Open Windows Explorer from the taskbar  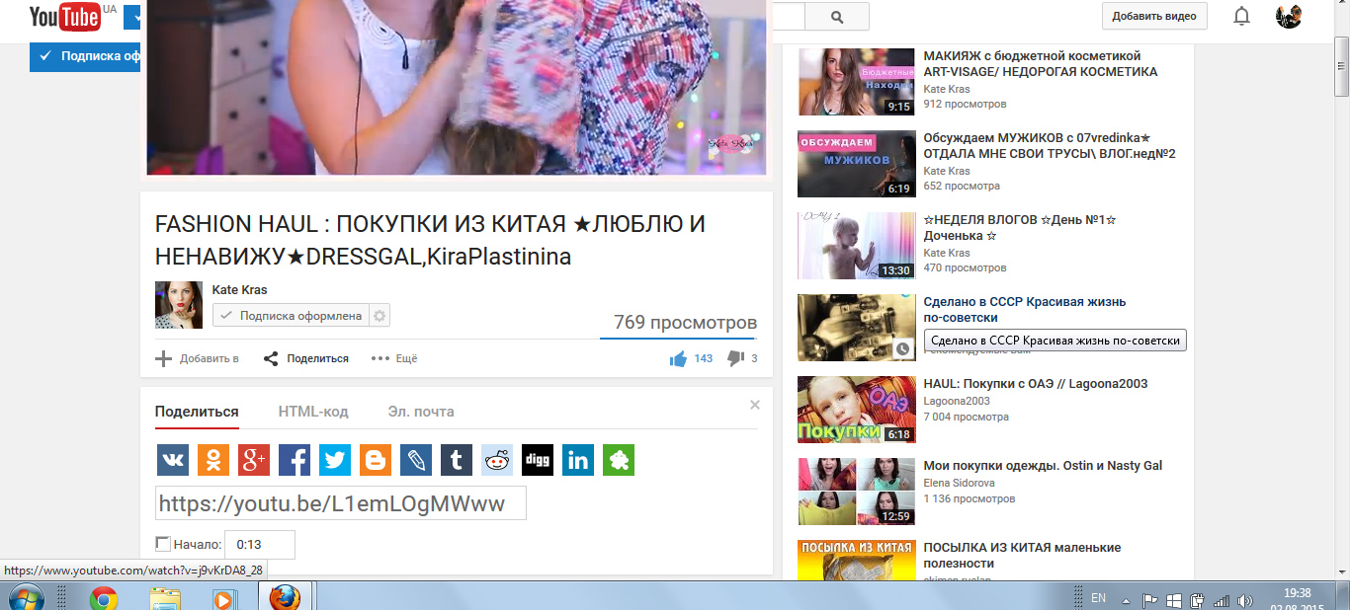(x=165, y=597)
